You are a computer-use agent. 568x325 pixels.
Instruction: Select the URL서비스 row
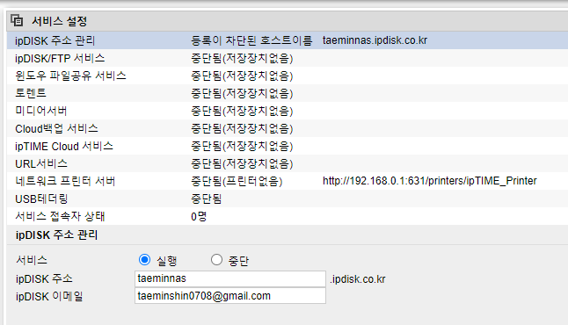tap(288, 163)
